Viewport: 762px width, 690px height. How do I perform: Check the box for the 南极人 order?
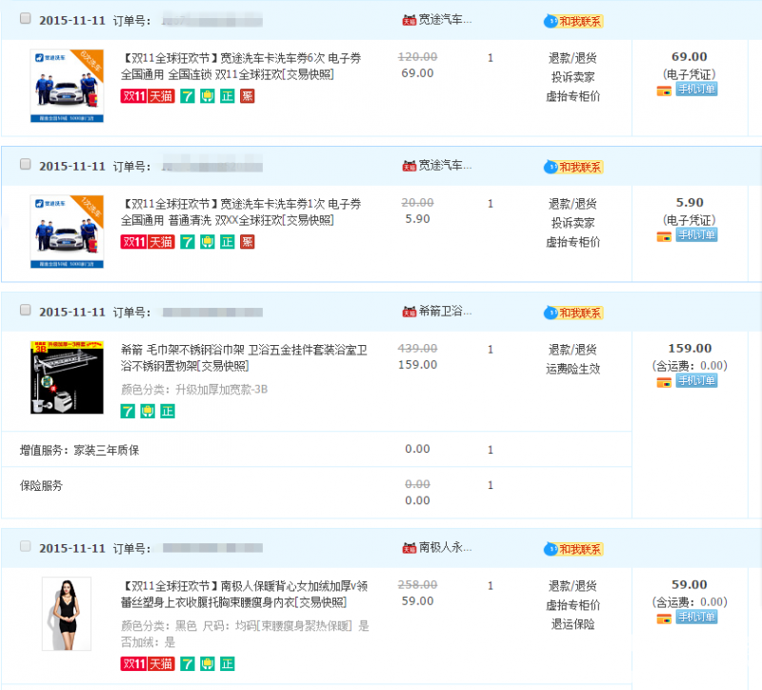point(25,547)
